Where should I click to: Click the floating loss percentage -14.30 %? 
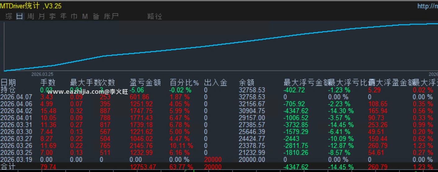[x=341, y=111]
